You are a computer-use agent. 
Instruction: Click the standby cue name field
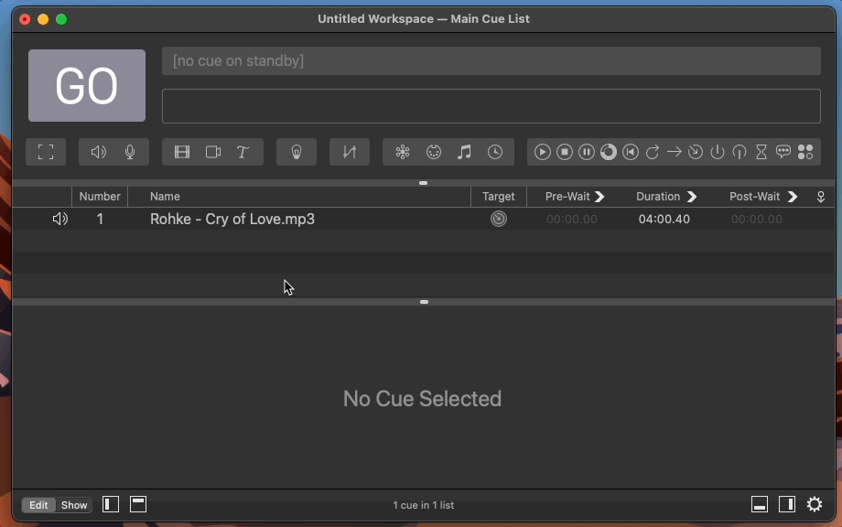491,60
